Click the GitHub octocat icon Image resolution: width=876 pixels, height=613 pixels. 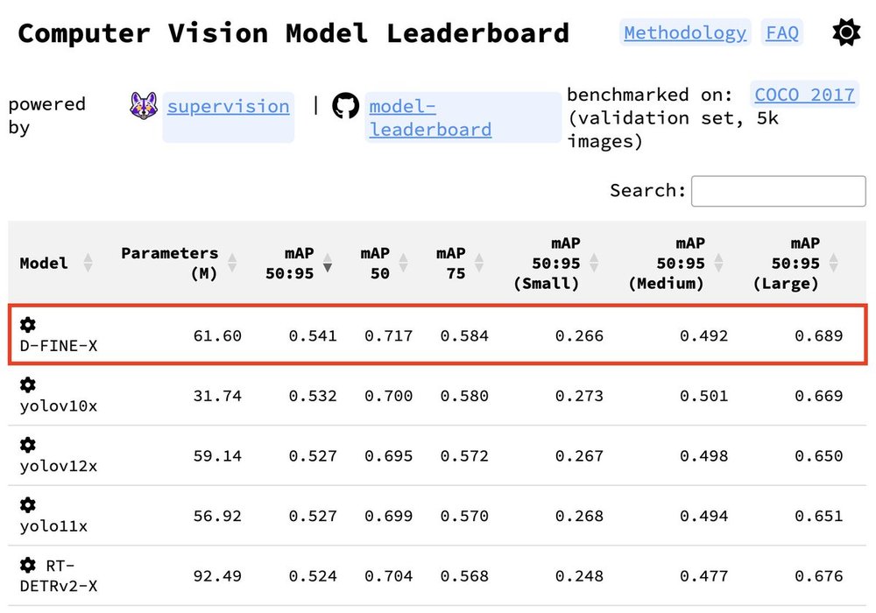(346, 106)
